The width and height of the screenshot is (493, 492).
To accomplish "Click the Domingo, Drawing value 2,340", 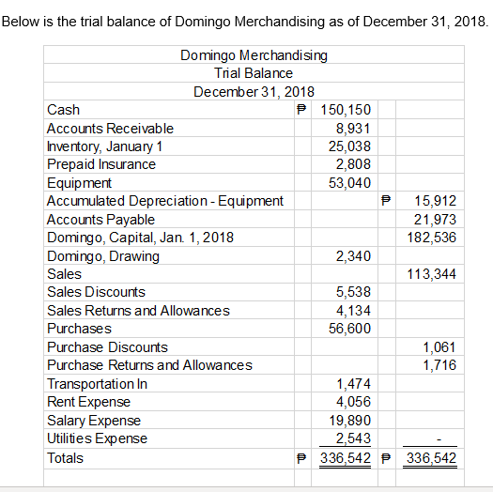I will click(x=353, y=256).
